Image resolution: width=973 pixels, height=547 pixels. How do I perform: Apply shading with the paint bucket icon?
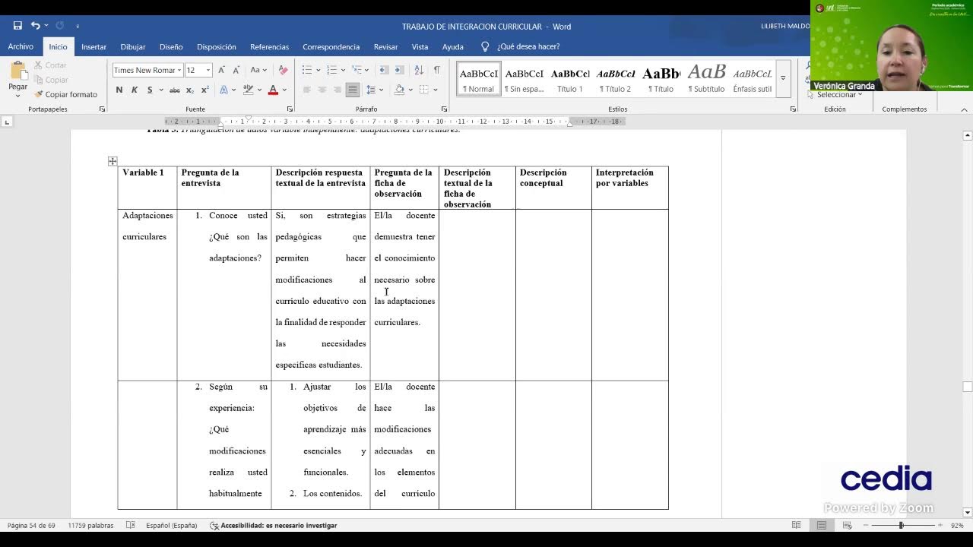(x=399, y=90)
